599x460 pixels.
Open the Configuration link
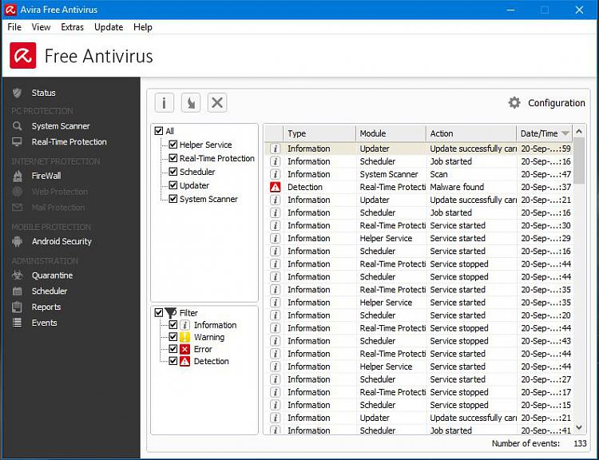[x=556, y=103]
